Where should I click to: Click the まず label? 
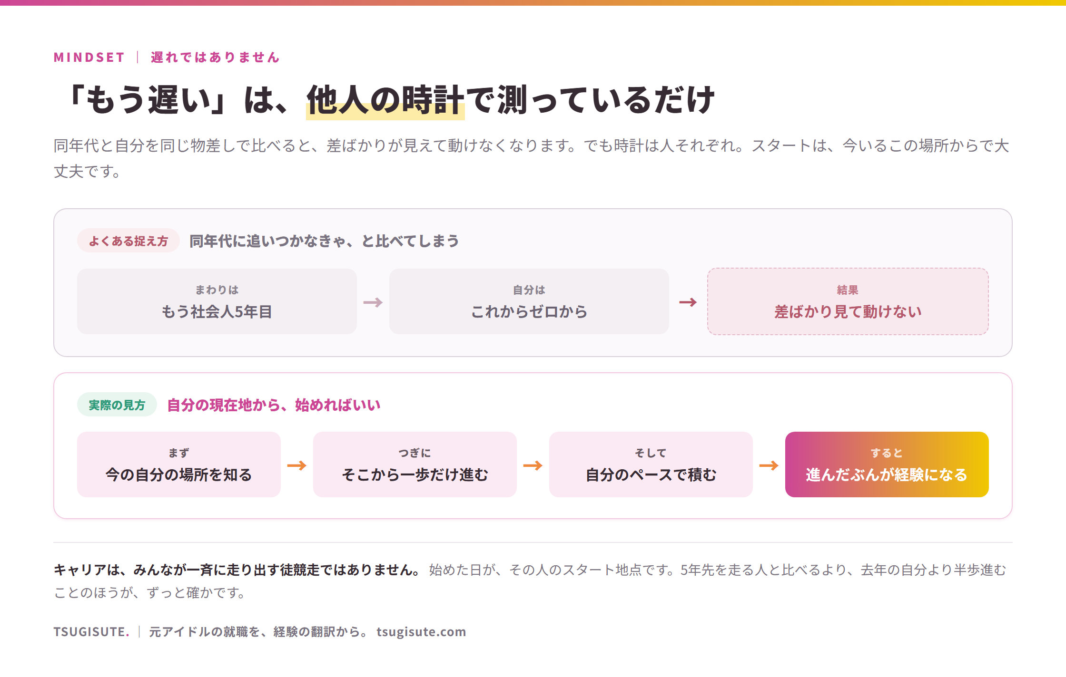179,453
